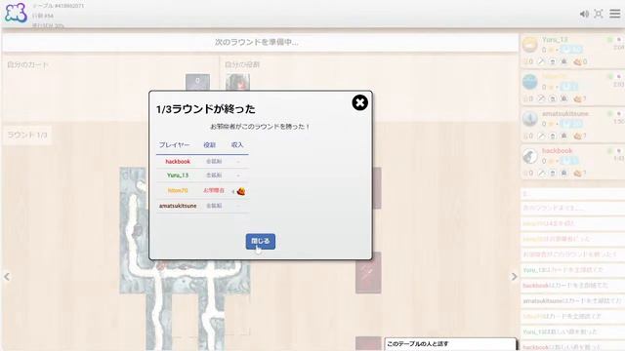Select amatsukitsune row in results table
The image size is (625, 351).
point(202,206)
